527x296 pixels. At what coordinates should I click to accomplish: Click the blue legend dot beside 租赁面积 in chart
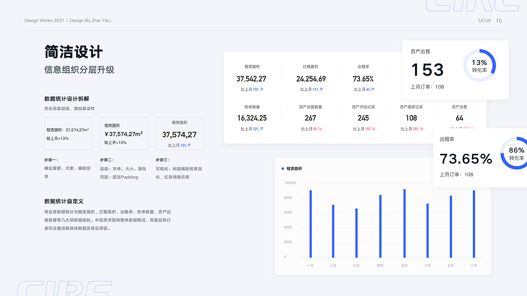pos(282,169)
